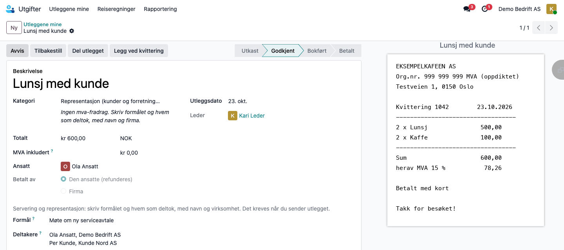Select the Godkjent status stage
The width and height of the screenshot is (564, 250).
coord(283,51)
